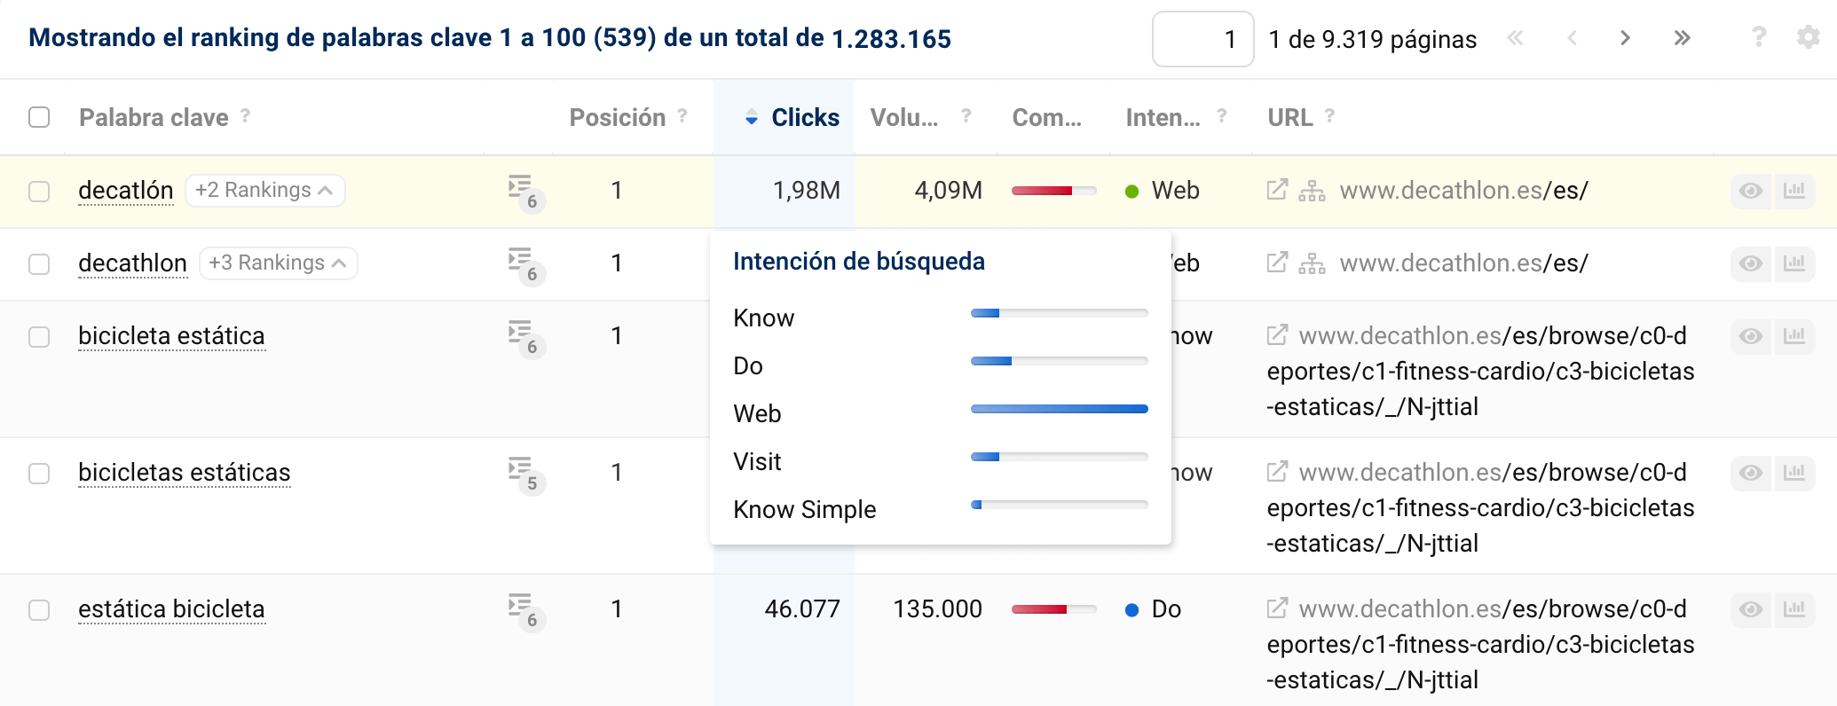This screenshot has height=706, width=1837.
Task: Open SERP list icon for bicicletas estáticas
Action: tap(523, 473)
